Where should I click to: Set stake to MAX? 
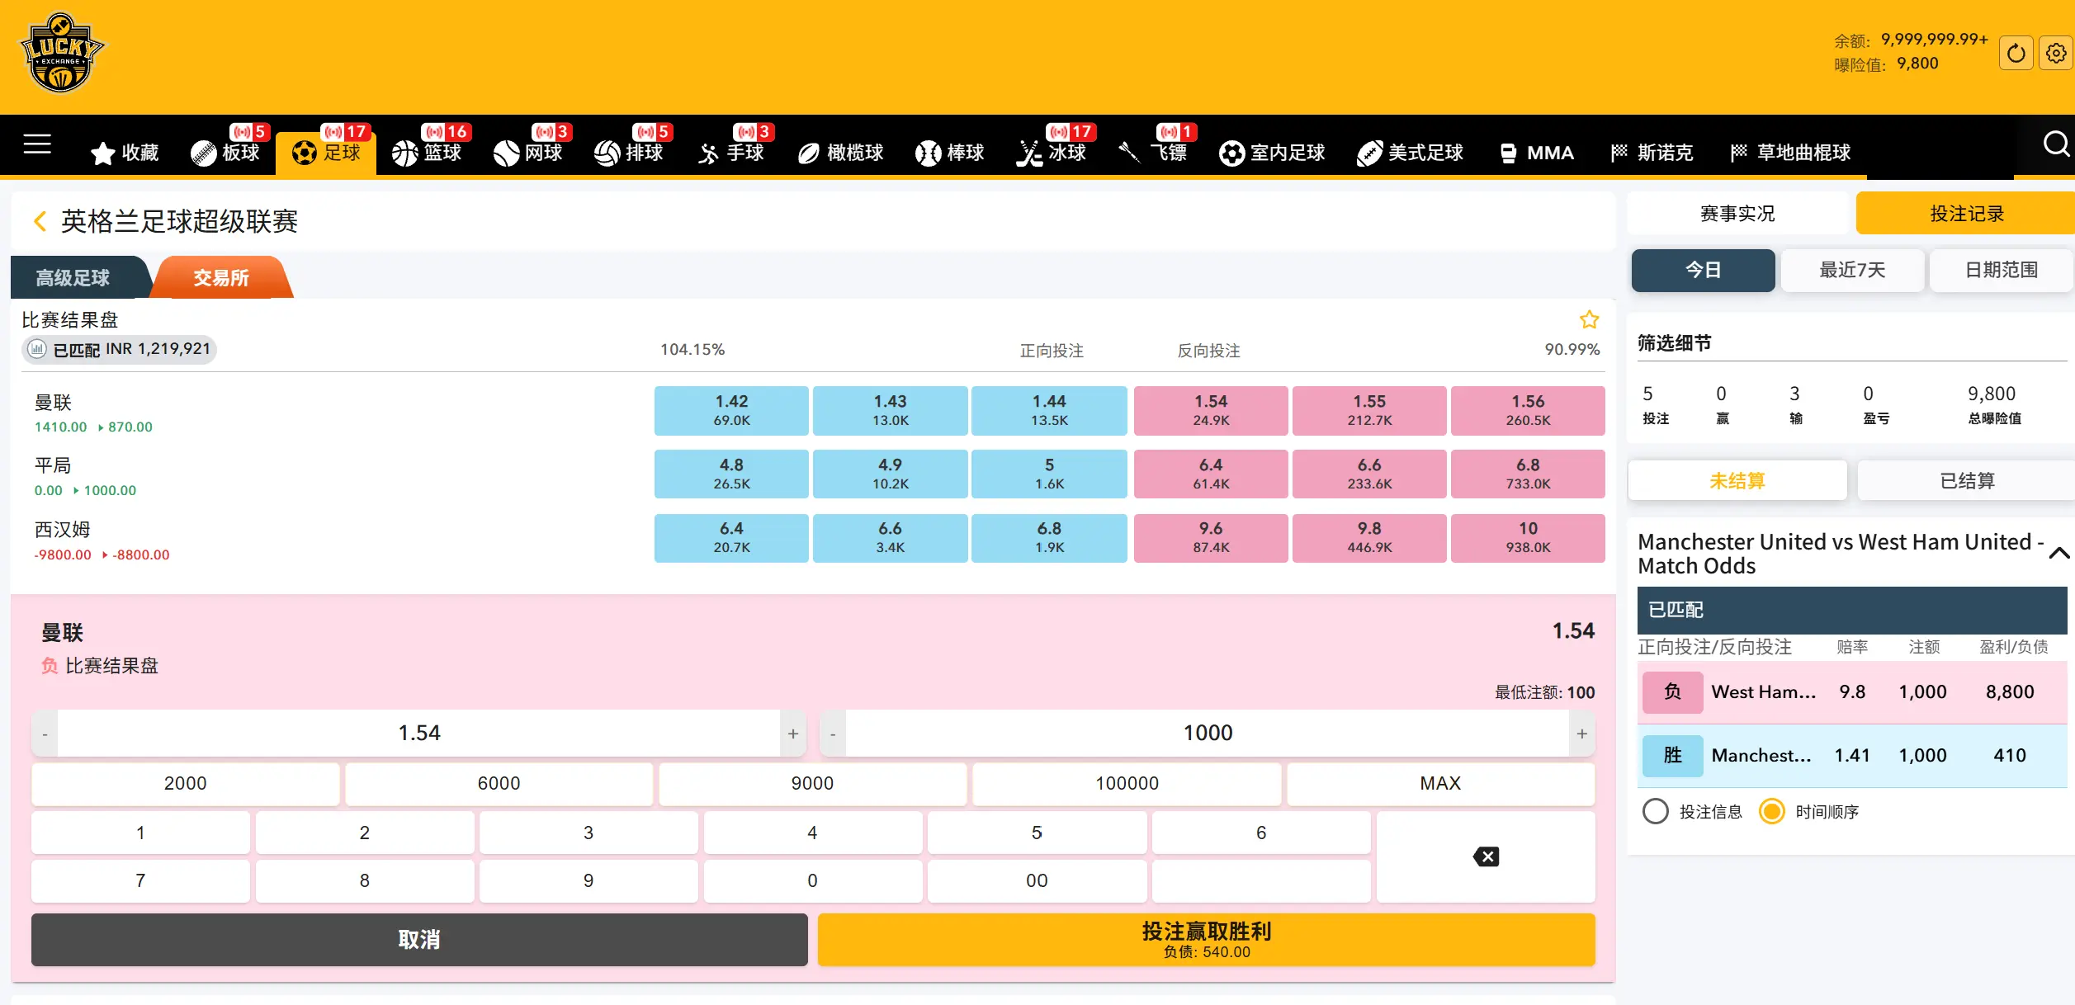pyautogui.click(x=1440, y=783)
